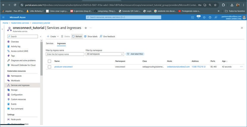This screenshot has width=247, height=127.
Task: Click the Azure search resources box
Action: tap(124, 17)
